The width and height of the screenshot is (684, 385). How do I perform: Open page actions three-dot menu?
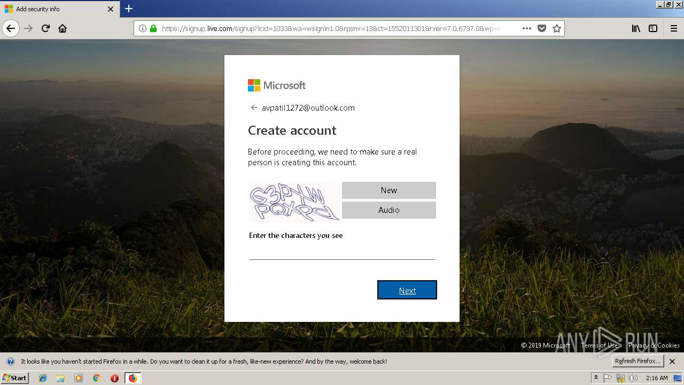pos(527,28)
